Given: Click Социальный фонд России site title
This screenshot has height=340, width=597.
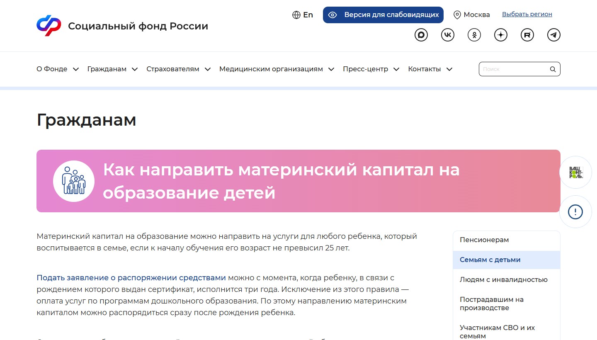Looking at the screenshot, I should pyautogui.click(x=138, y=26).
